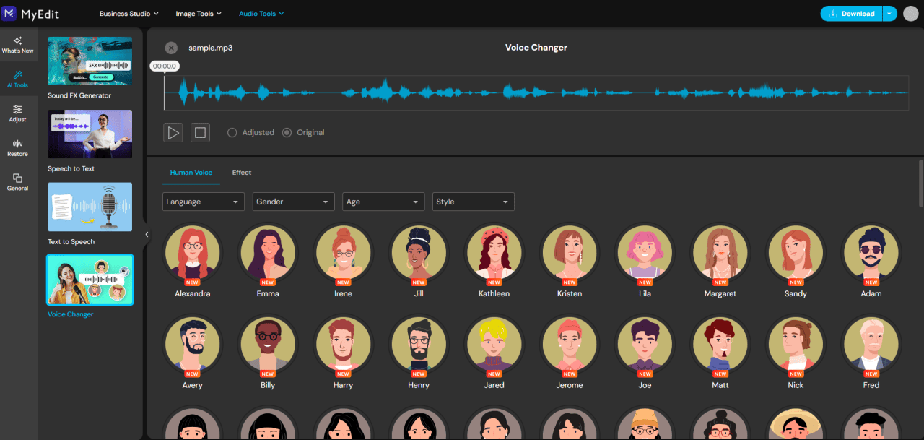This screenshot has width=924, height=440.
Task: Select the Lila voice avatar
Action: pos(645,252)
